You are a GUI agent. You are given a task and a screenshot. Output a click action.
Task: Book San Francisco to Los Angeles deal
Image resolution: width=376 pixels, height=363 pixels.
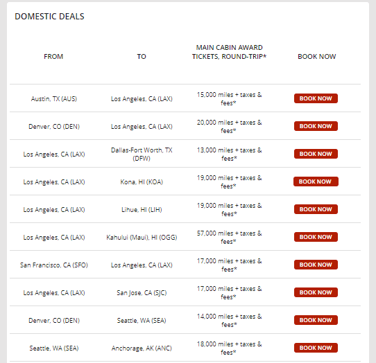tap(316, 265)
